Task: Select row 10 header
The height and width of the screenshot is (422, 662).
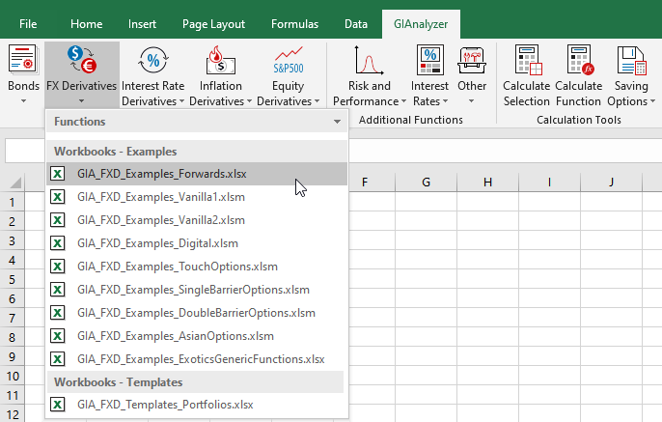Action: [x=13, y=376]
